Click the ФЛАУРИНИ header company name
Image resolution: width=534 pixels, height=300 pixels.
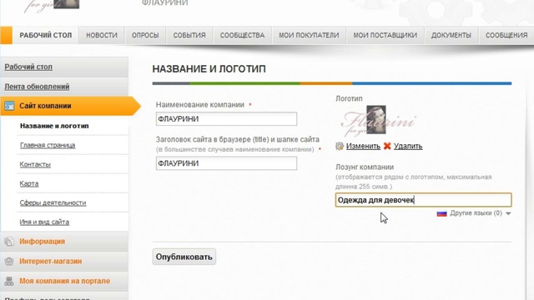pos(165,3)
